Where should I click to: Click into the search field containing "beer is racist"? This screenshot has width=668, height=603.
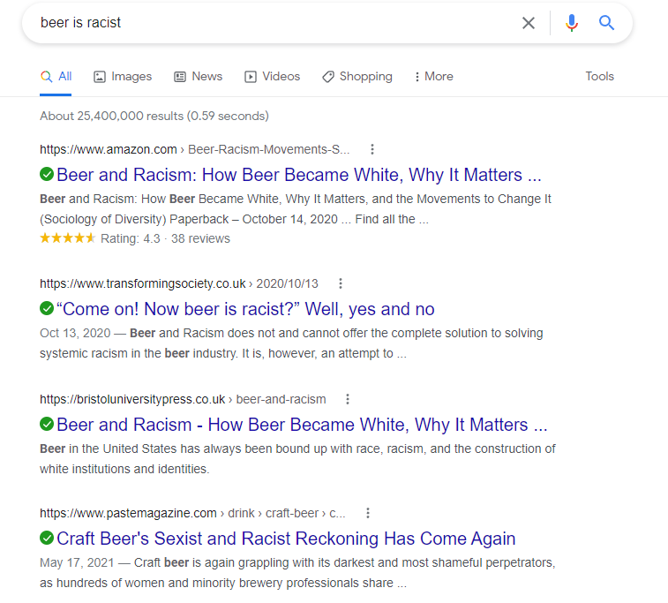(265, 23)
